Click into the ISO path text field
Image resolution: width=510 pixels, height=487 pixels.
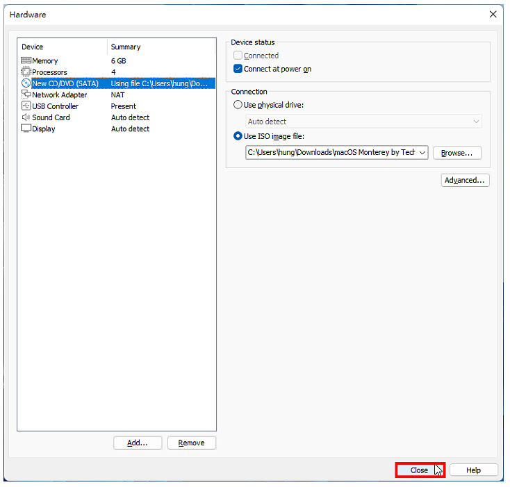331,153
